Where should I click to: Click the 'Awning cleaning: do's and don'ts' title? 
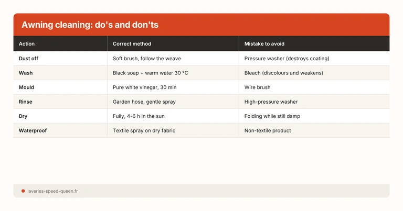(x=90, y=25)
